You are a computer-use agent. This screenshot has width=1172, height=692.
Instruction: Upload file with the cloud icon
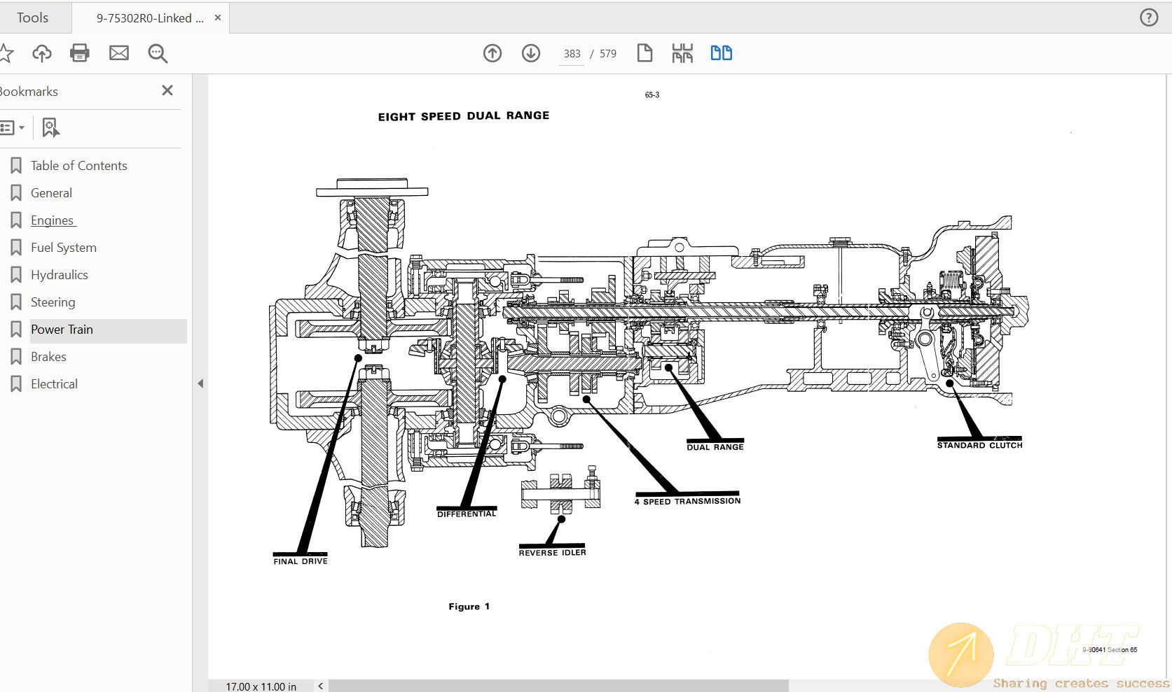point(42,53)
